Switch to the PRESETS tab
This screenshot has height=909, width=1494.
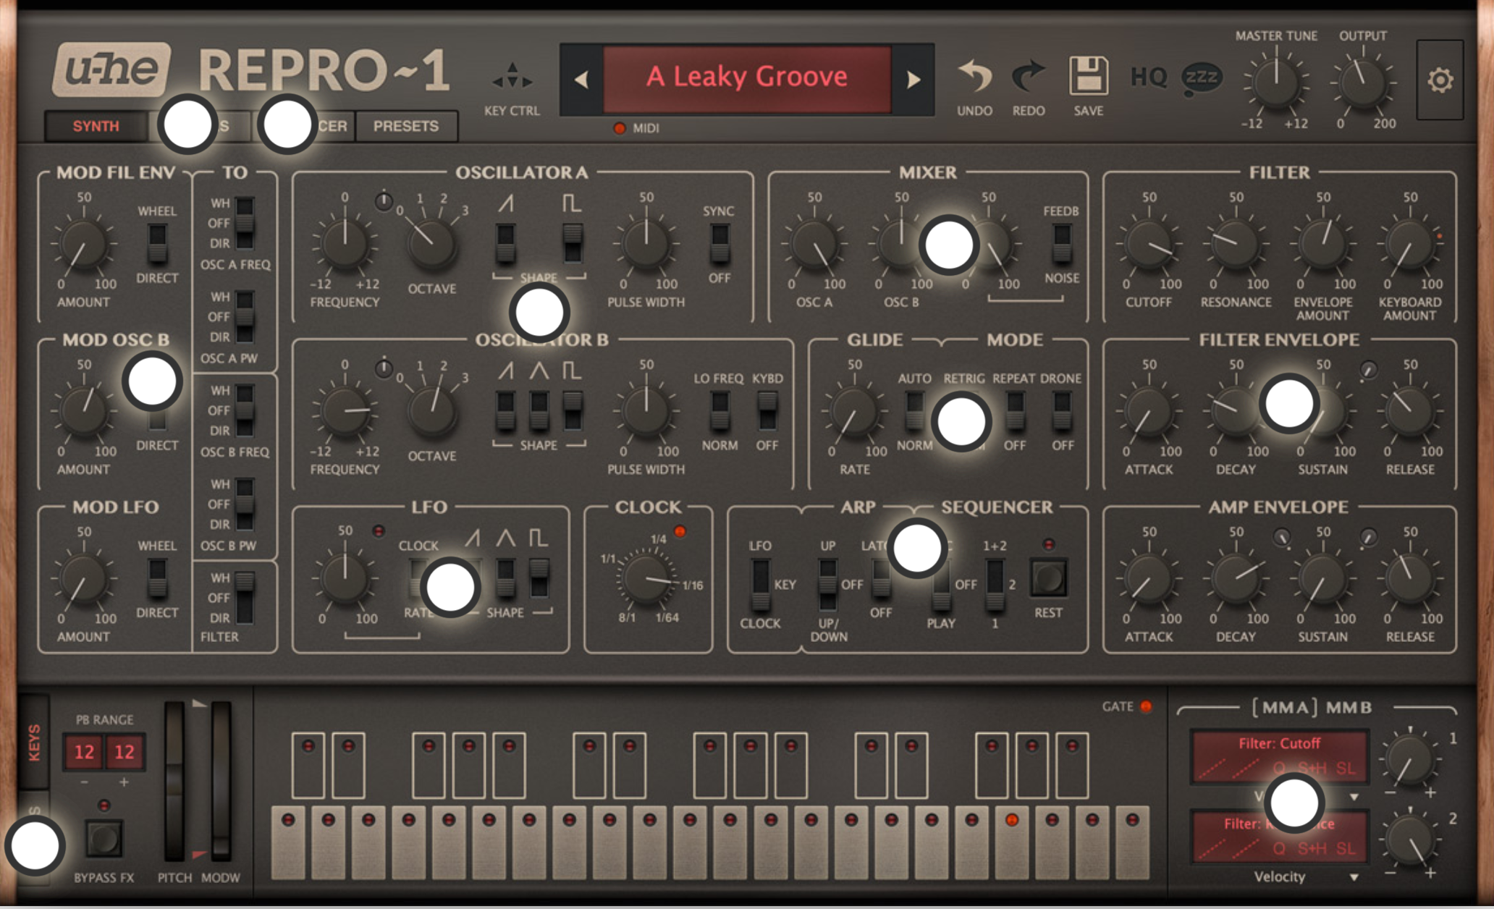pyautogui.click(x=406, y=126)
